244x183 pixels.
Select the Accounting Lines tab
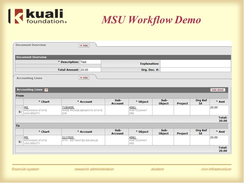pyautogui.click(x=29, y=78)
